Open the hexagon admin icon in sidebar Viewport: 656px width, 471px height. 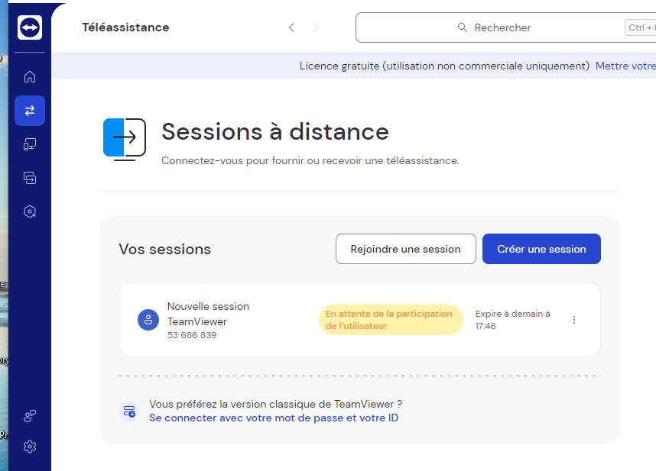tap(30, 211)
